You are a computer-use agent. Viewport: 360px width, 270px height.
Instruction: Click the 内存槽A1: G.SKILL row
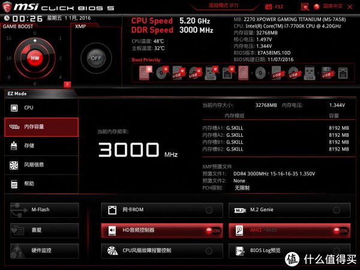tap(275, 128)
